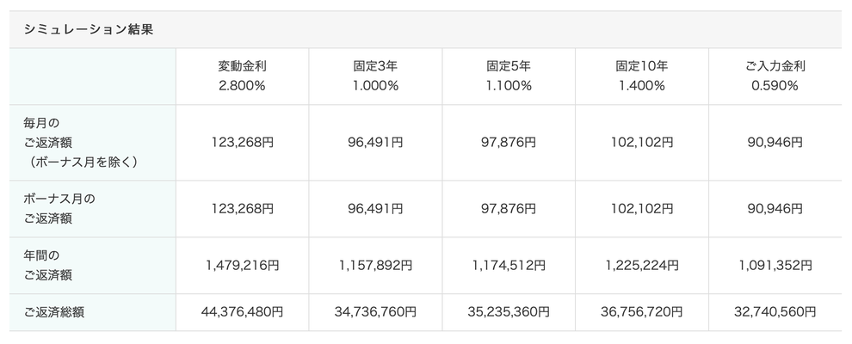Select the ボーナス月のご返済額 row label
Viewport: 852px width, 344px height.
(92, 209)
